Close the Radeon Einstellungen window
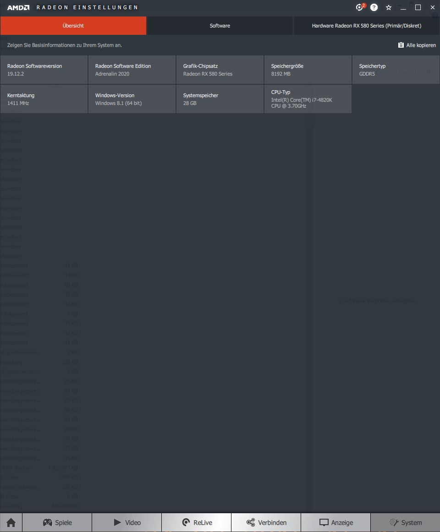This screenshot has width=440, height=532. (433, 7)
